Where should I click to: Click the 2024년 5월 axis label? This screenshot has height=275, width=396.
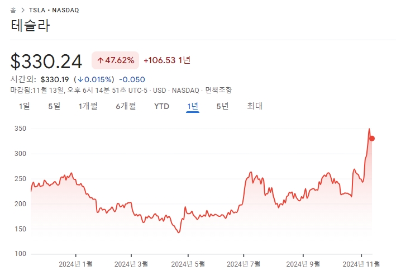point(188,264)
